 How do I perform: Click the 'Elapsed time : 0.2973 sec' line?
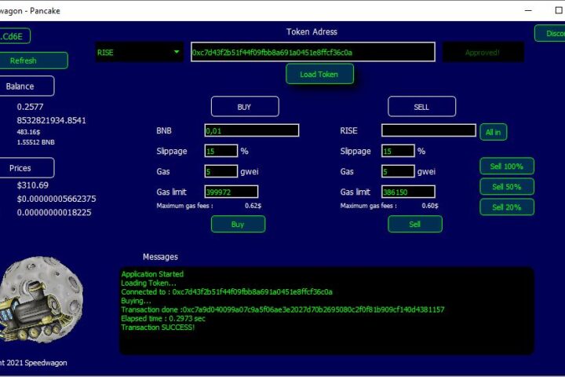pyautogui.click(x=163, y=319)
